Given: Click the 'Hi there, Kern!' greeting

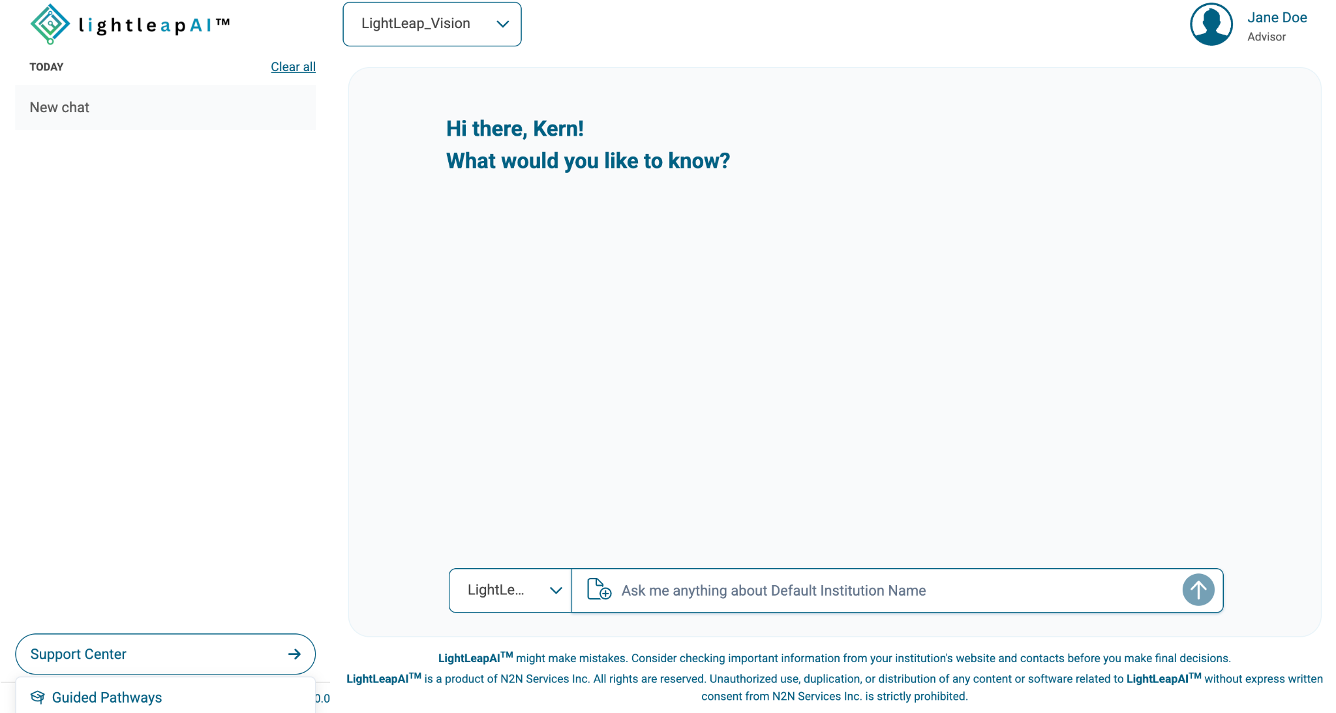Looking at the screenshot, I should coord(515,129).
